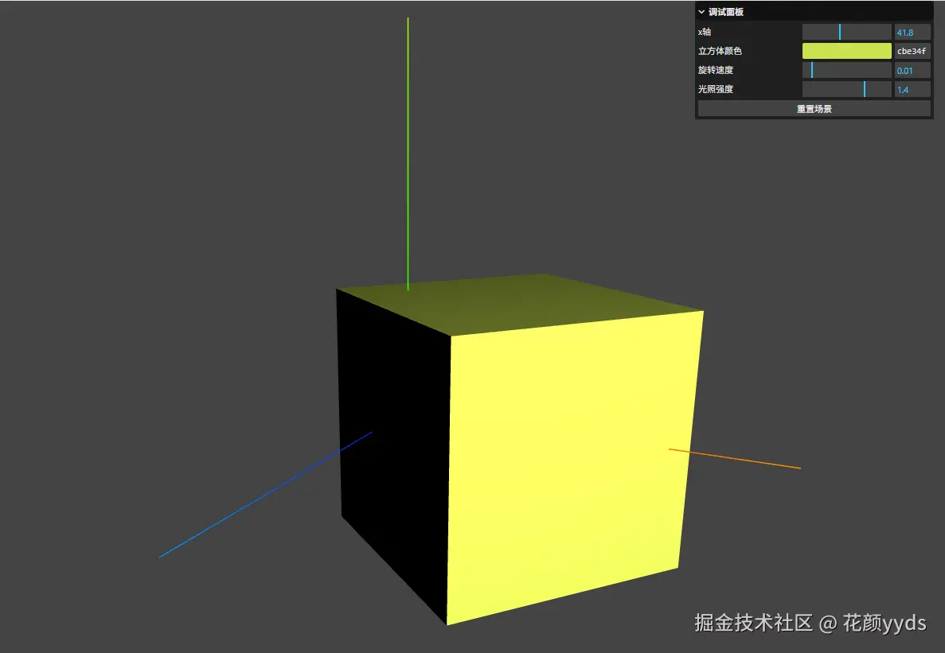Click the 重置场景 button

[814, 109]
